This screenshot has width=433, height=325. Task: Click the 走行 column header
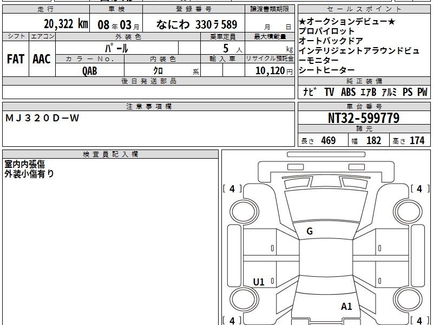pos(46,9)
